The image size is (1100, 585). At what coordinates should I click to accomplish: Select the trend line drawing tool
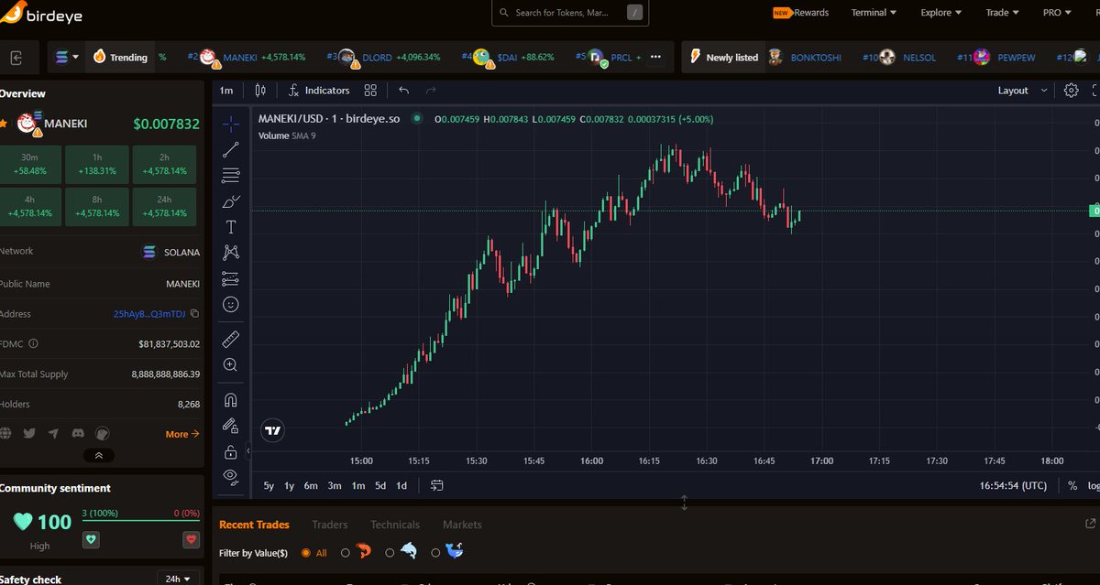click(x=231, y=150)
